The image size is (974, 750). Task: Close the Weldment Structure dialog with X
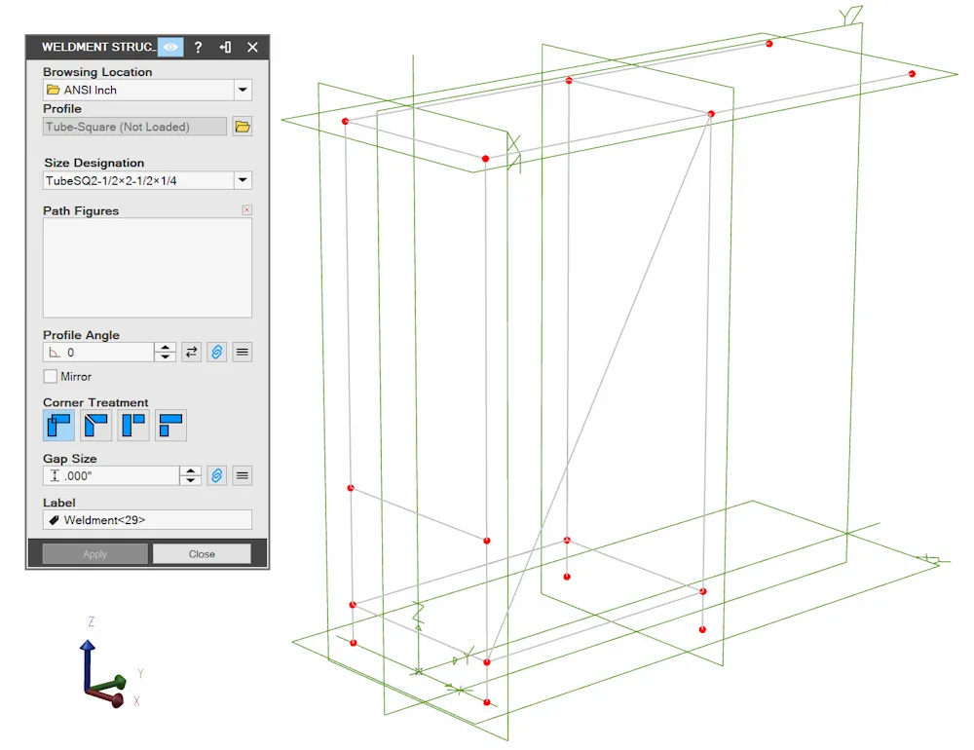tap(253, 47)
